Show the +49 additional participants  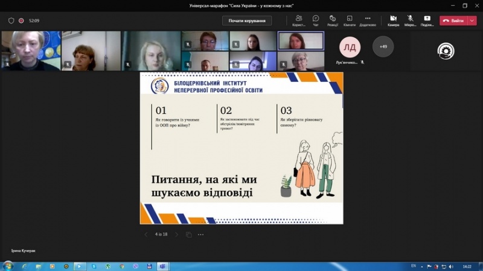click(x=383, y=46)
